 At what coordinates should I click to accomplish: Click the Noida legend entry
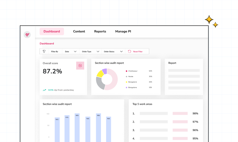coord(131,77)
